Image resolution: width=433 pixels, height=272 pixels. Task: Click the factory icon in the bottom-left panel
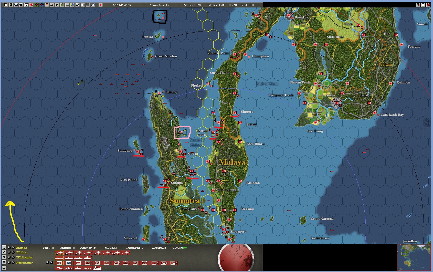[x=4, y=268]
